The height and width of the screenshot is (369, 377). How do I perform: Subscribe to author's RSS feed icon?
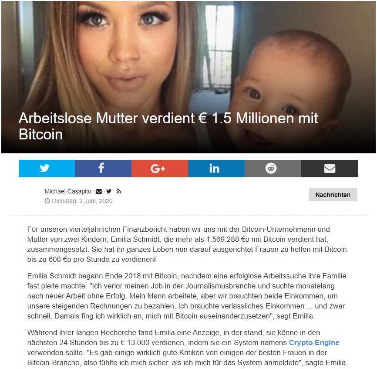click(119, 192)
